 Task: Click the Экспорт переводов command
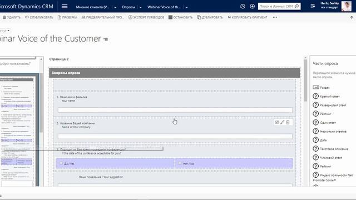pos(146,17)
